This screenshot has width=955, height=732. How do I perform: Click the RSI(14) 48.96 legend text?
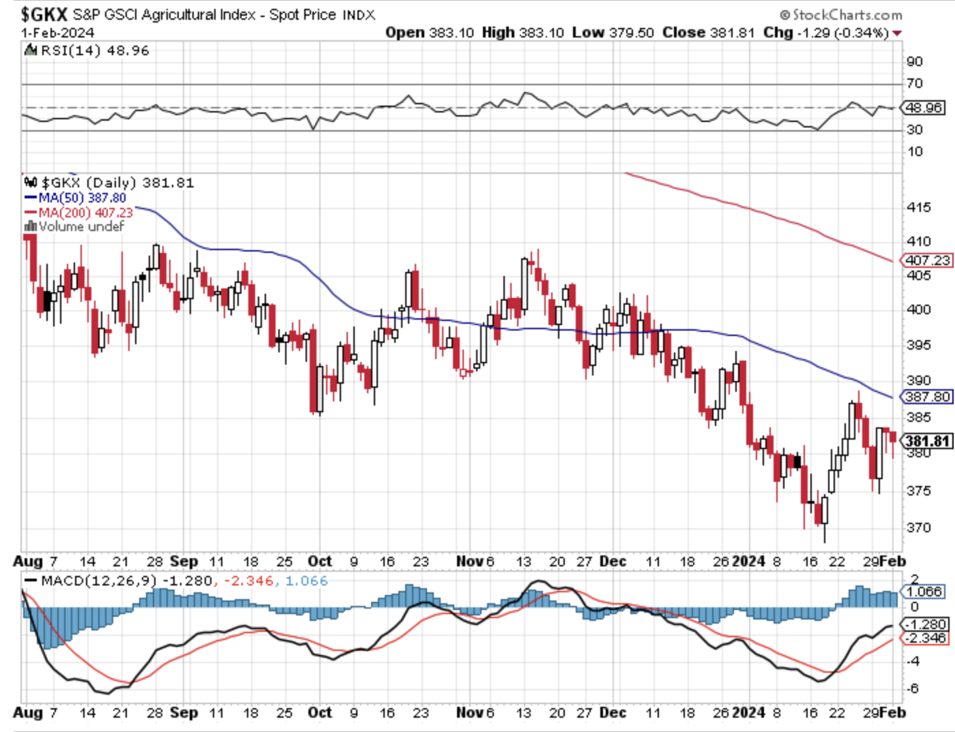point(95,50)
